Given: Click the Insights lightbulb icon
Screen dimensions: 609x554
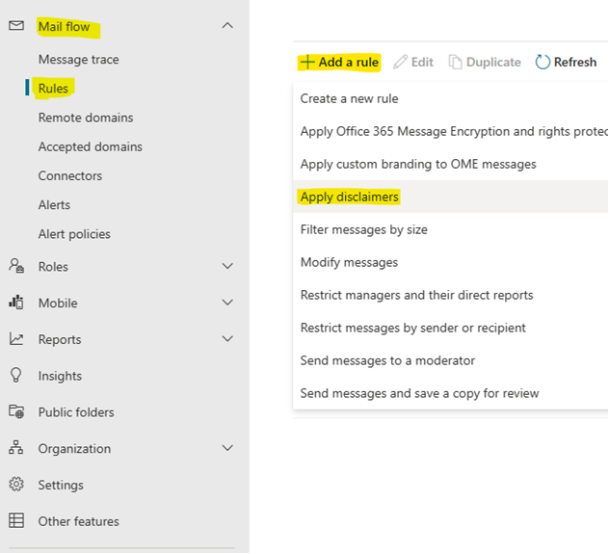Looking at the screenshot, I should pos(16,375).
